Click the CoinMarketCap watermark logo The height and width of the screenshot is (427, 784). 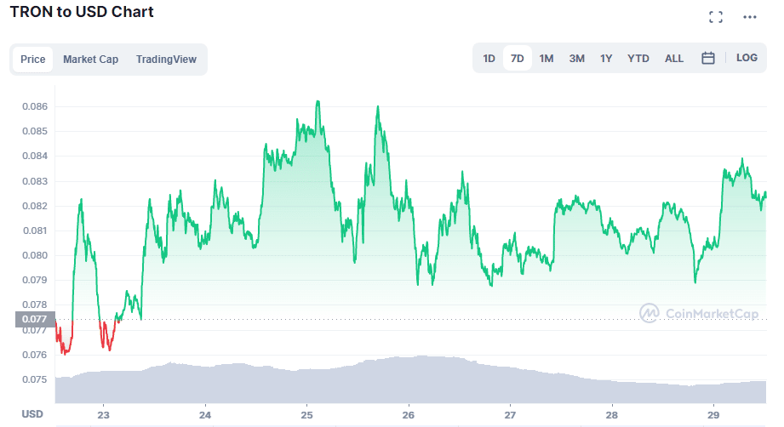click(699, 313)
